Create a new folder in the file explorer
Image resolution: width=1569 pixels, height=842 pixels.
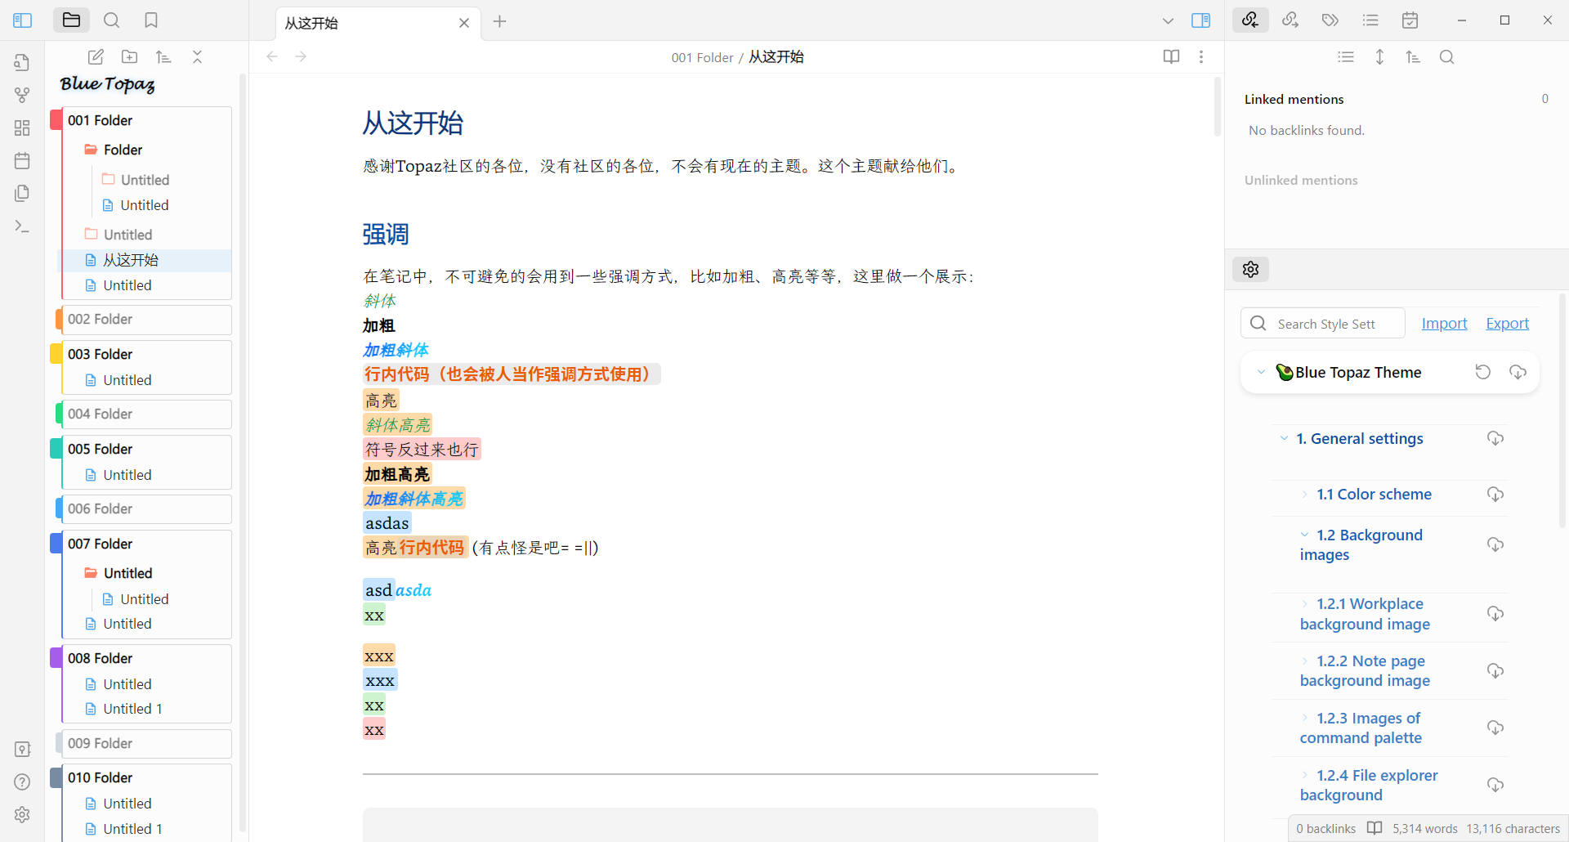[x=129, y=56]
